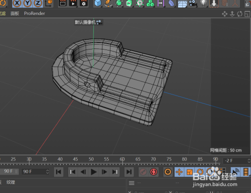
Task: Add a camera object
Action: coord(193,3)
